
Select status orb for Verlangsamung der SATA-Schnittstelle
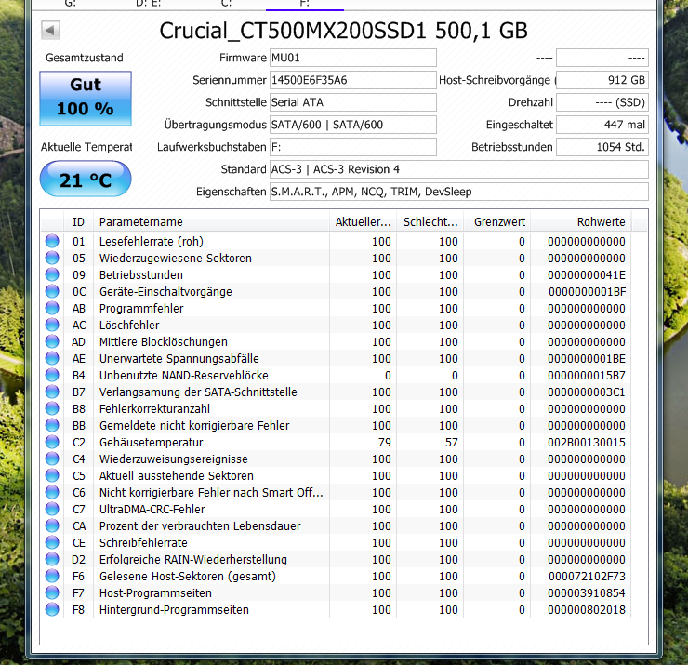coord(52,392)
